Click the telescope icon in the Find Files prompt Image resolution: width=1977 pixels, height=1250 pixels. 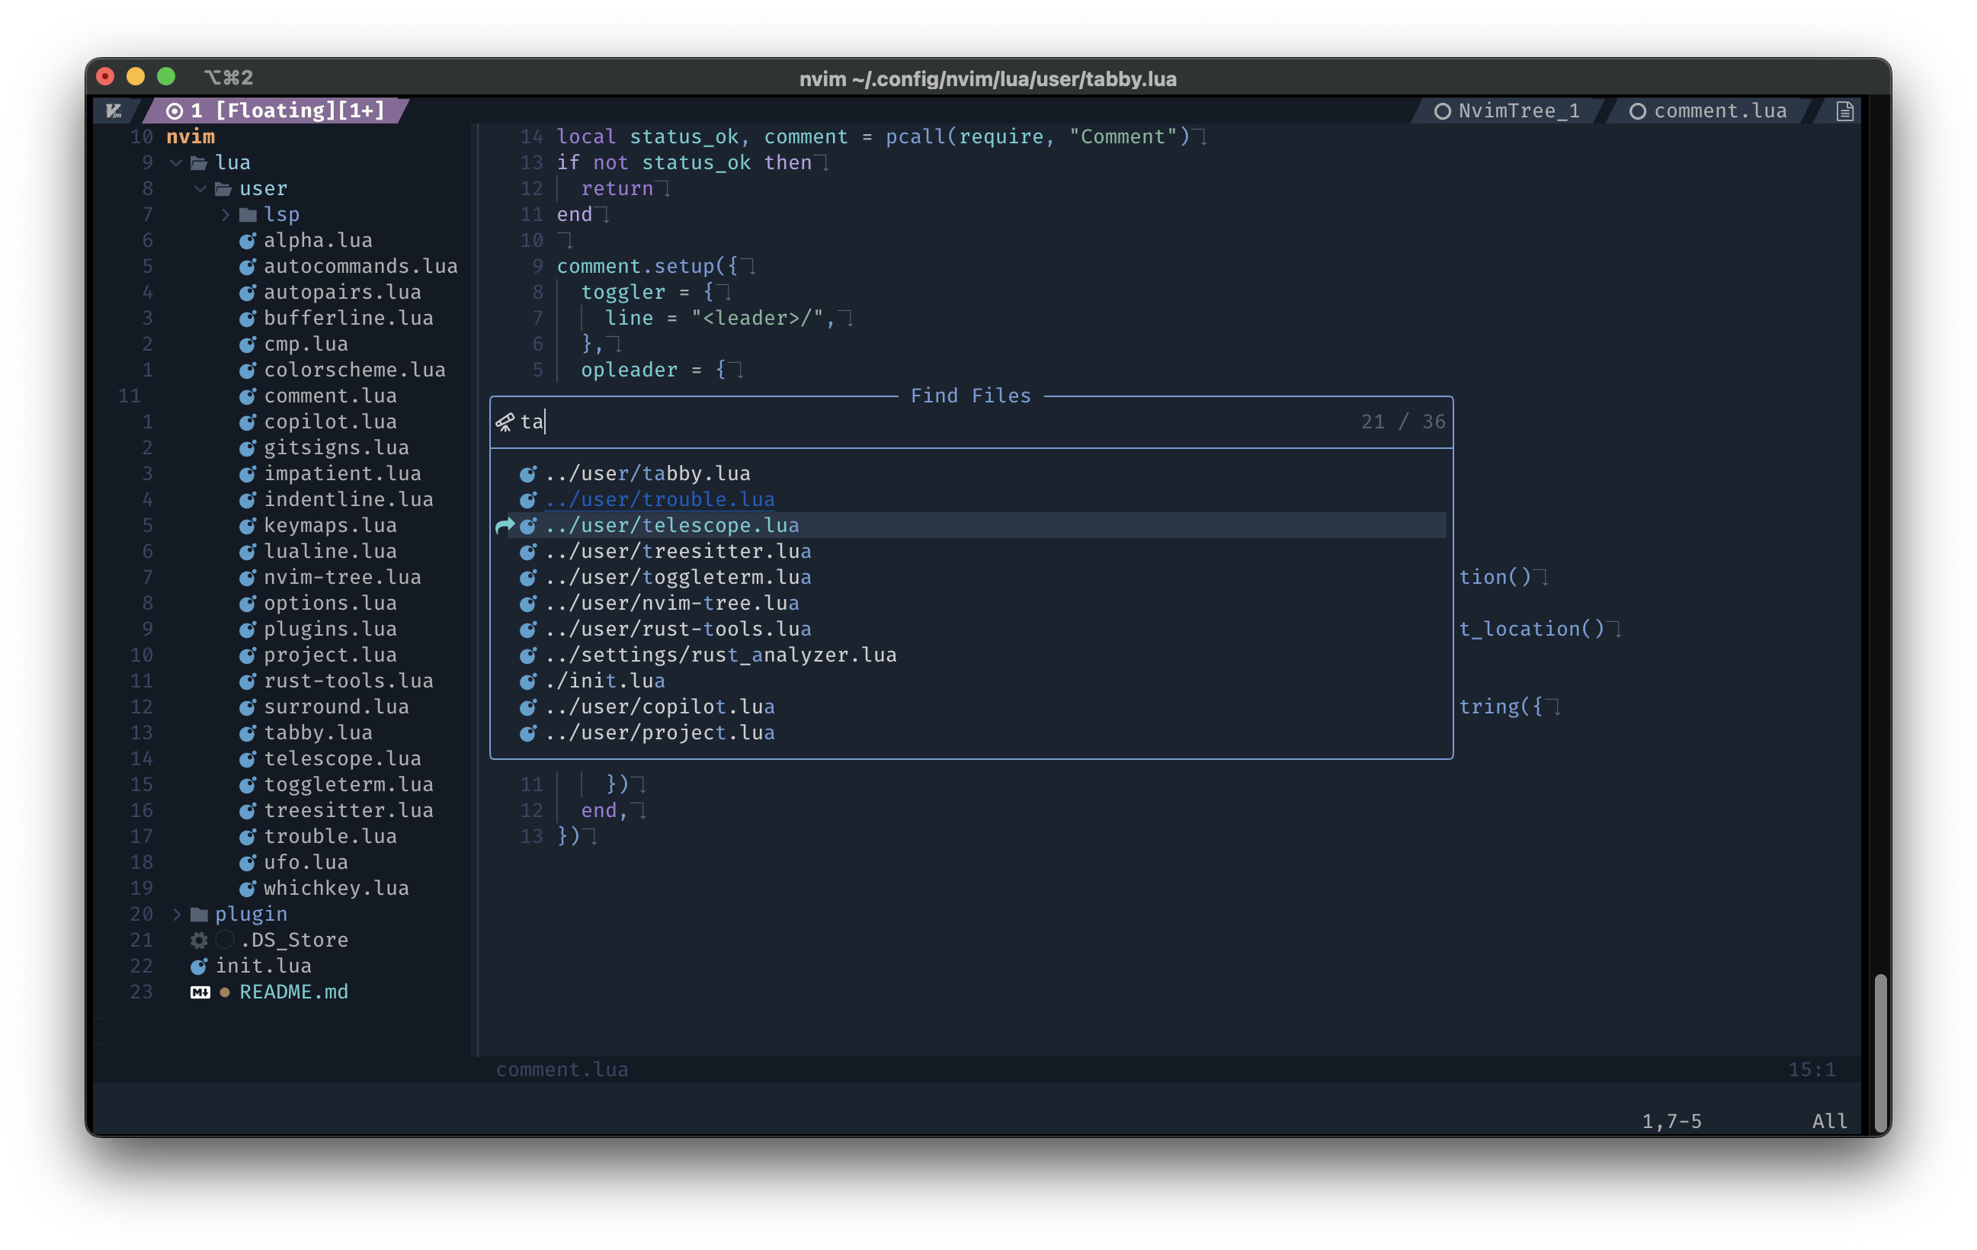505,422
